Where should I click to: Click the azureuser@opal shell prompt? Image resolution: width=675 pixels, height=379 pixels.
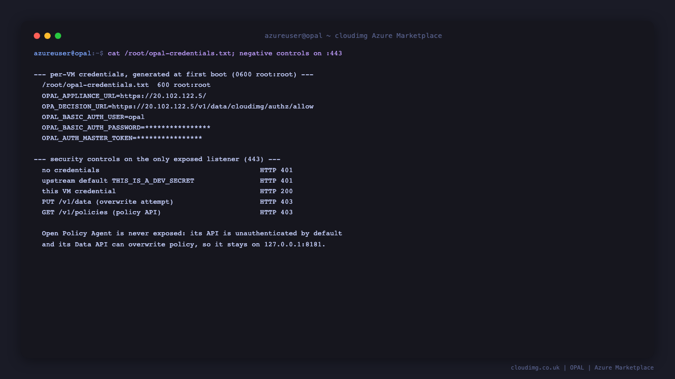[69, 54]
